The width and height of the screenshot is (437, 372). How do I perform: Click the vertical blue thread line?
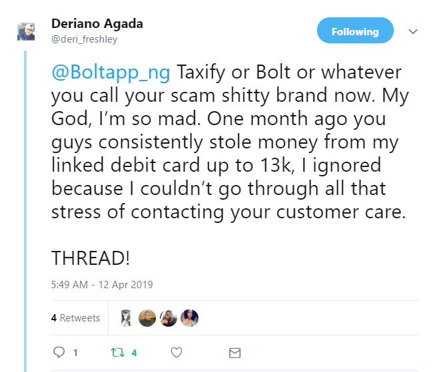tap(27, 200)
